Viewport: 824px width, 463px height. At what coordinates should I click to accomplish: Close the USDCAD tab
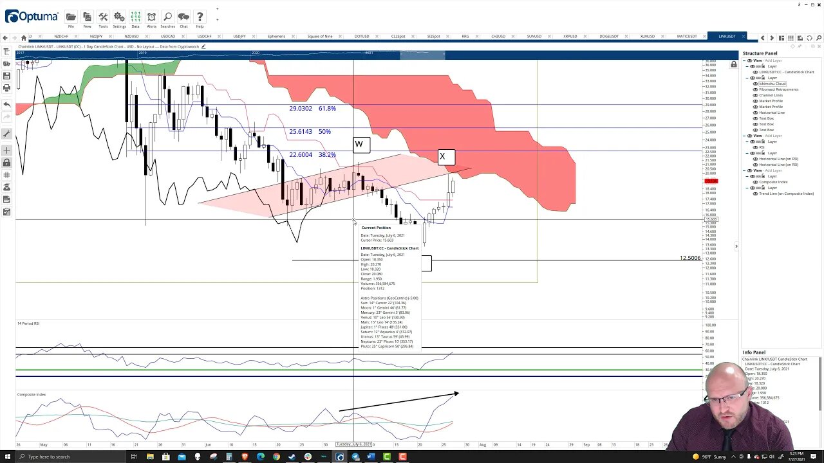click(x=184, y=37)
